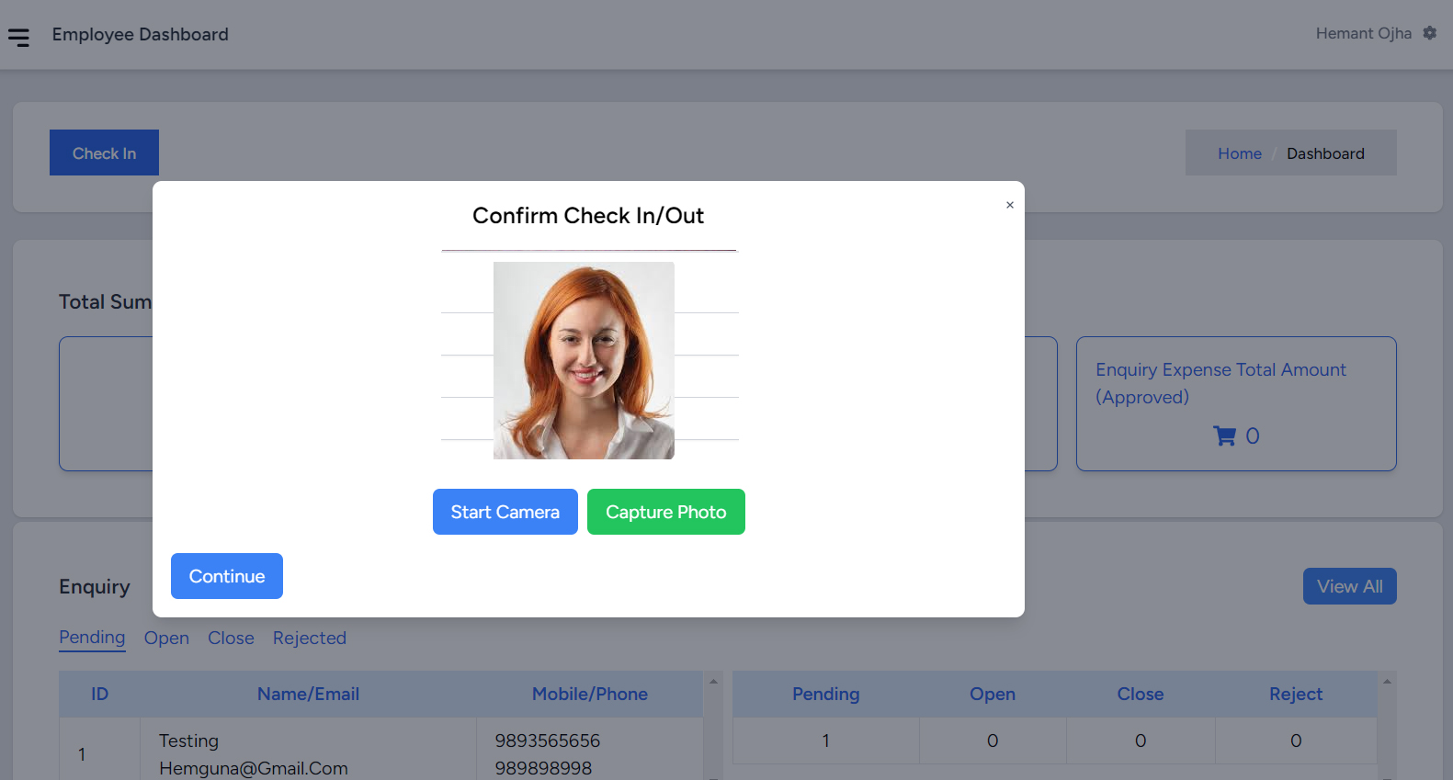This screenshot has width=1453, height=780.
Task: Click the Check In button
Action: pyautogui.click(x=104, y=153)
